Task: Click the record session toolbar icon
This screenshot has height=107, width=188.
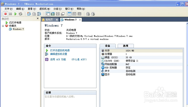Action: coord(88,14)
